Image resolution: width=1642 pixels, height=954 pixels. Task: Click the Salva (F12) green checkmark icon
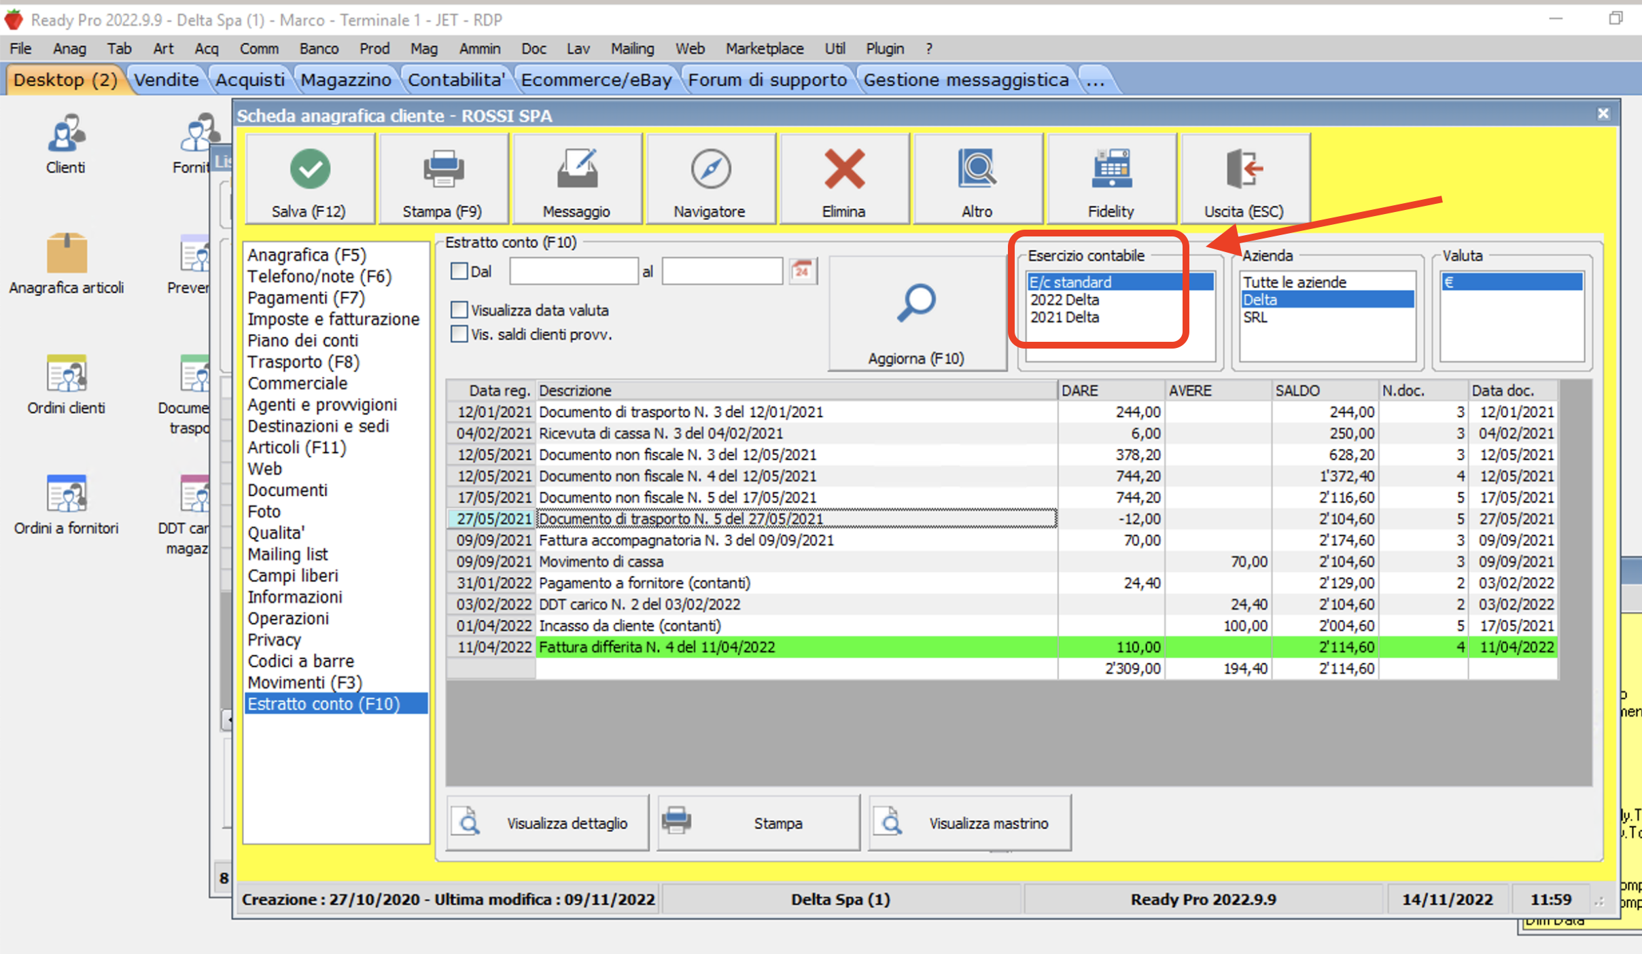coord(310,169)
